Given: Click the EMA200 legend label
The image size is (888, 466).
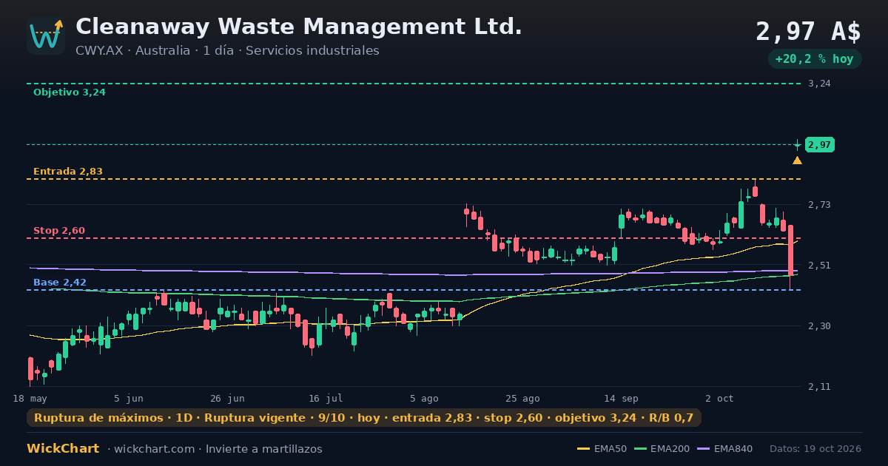Looking at the screenshot, I should (x=670, y=449).
